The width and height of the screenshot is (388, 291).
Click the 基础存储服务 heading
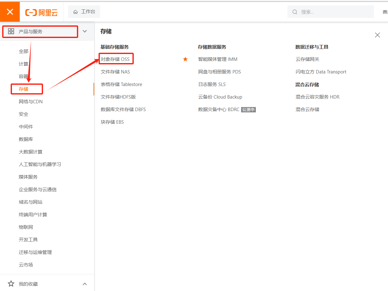[x=115, y=47]
